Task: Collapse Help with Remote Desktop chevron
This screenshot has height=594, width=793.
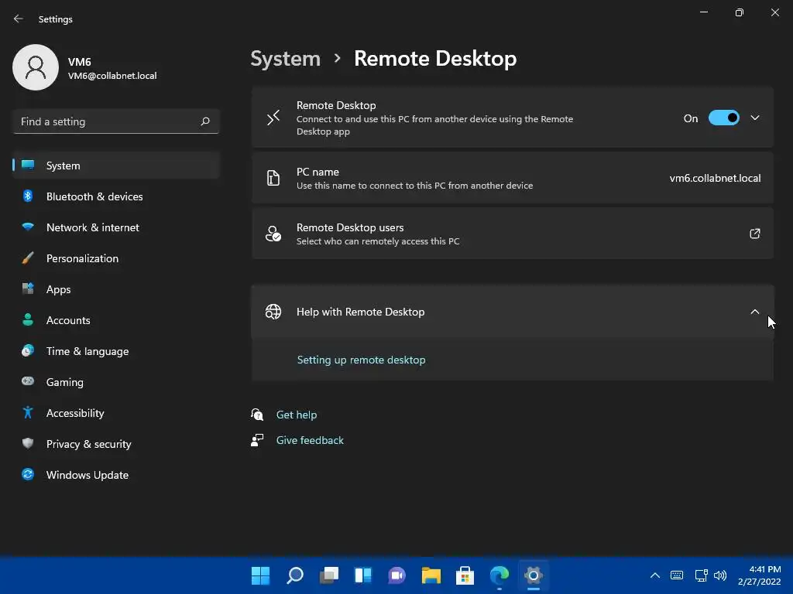Action: click(x=754, y=312)
